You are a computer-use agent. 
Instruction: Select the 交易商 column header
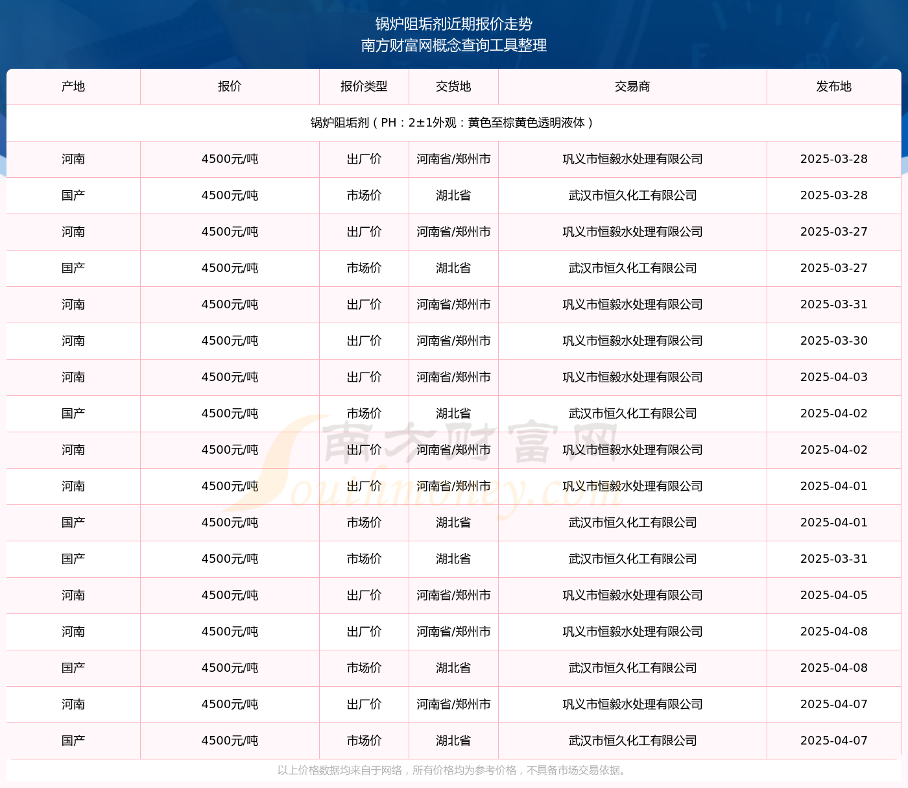(632, 86)
